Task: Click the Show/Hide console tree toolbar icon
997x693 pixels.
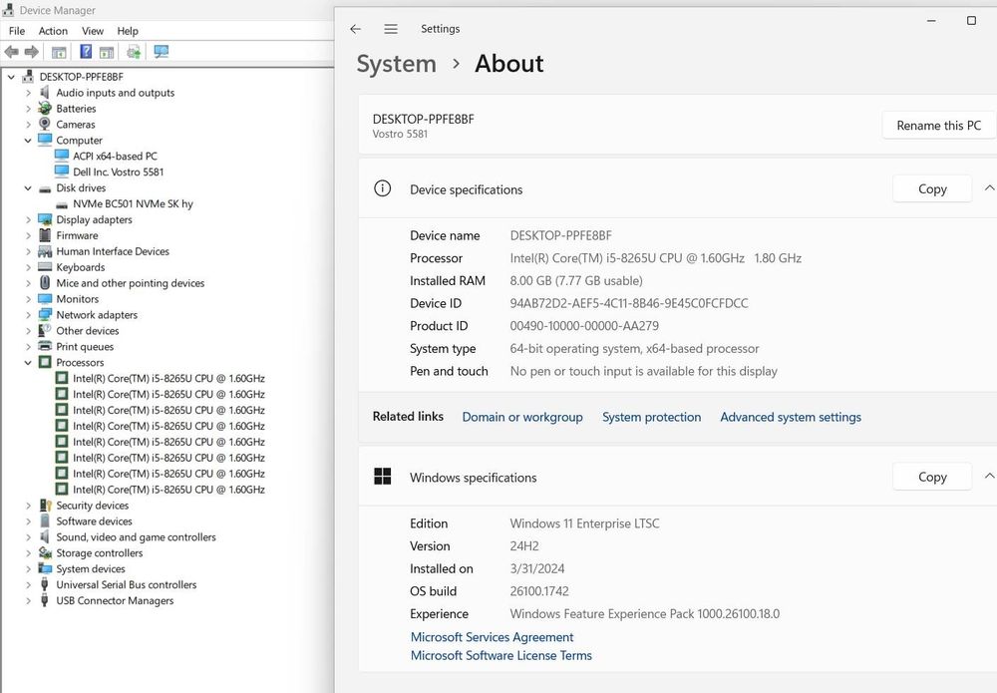Action: [59, 52]
